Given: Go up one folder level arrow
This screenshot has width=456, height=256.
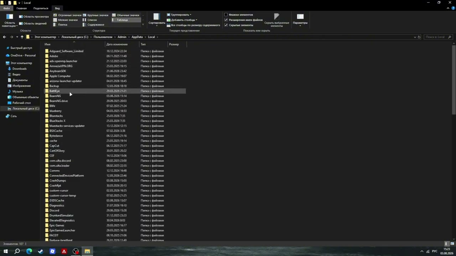Looking at the screenshot, I should tap(22, 37).
